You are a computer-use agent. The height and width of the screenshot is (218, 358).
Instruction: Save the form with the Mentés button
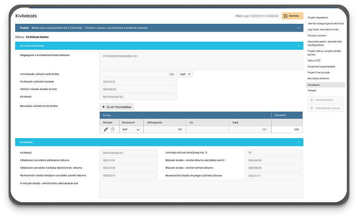coord(292,16)
